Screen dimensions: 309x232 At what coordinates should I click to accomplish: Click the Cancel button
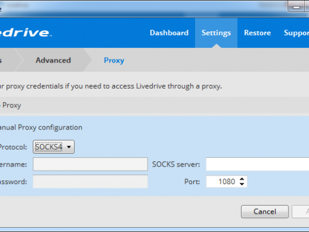[x=265, y=212]
